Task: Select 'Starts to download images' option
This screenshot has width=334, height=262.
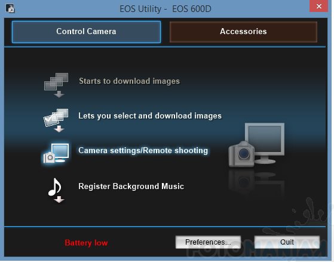Action: (129, 81)
